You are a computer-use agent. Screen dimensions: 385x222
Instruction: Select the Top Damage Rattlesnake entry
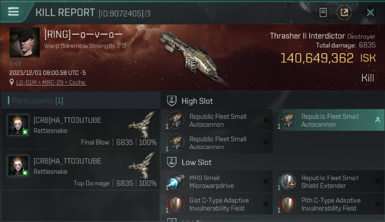click(81, 170)
